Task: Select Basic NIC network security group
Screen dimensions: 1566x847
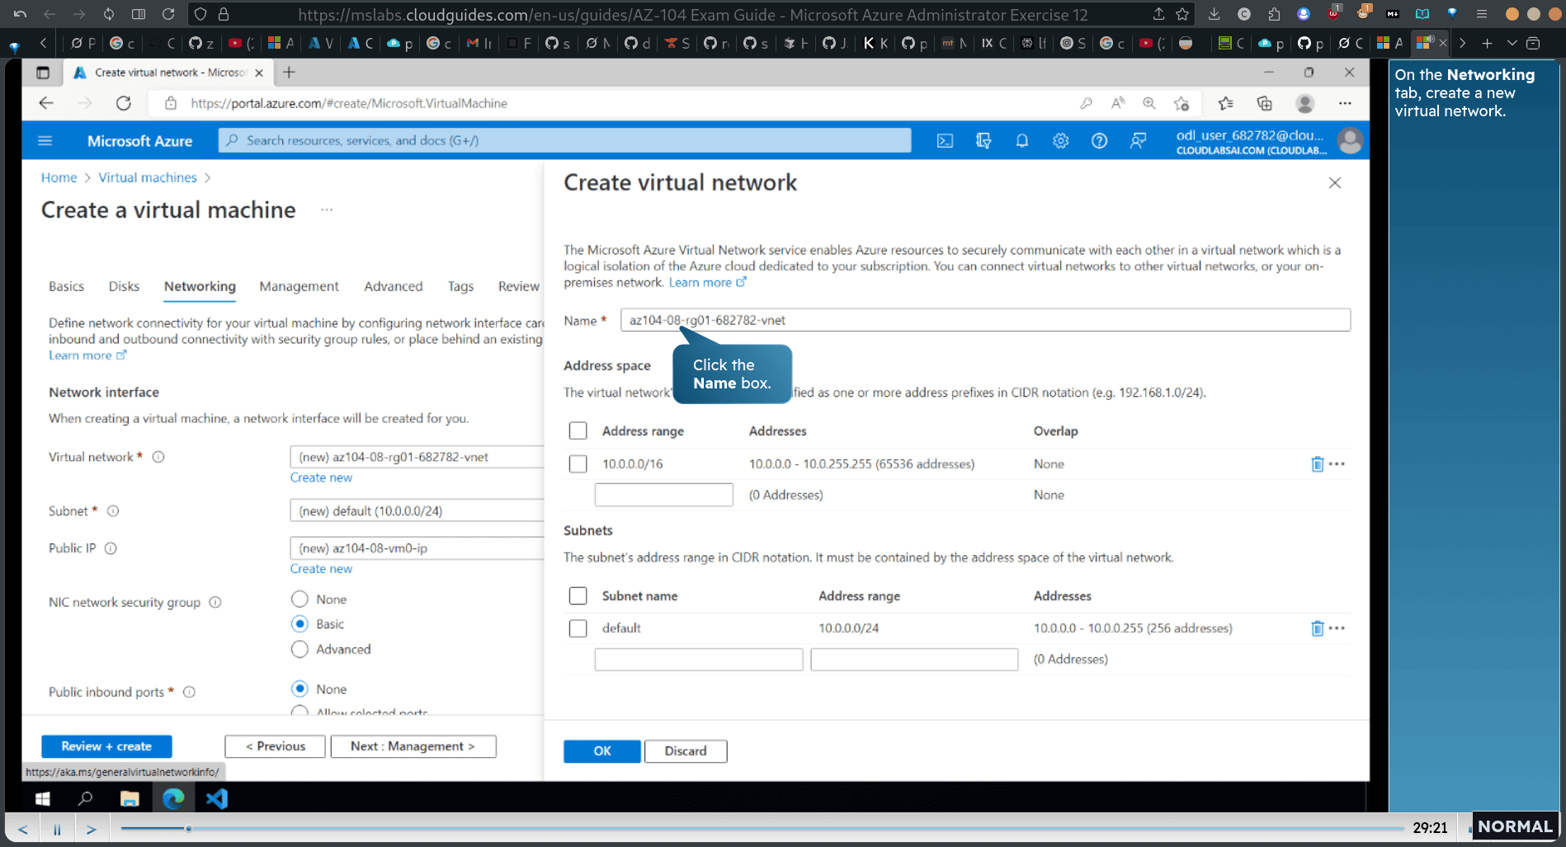Action: 300,623
